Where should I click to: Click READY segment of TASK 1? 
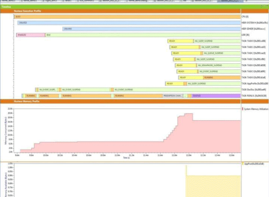[184, 47]
